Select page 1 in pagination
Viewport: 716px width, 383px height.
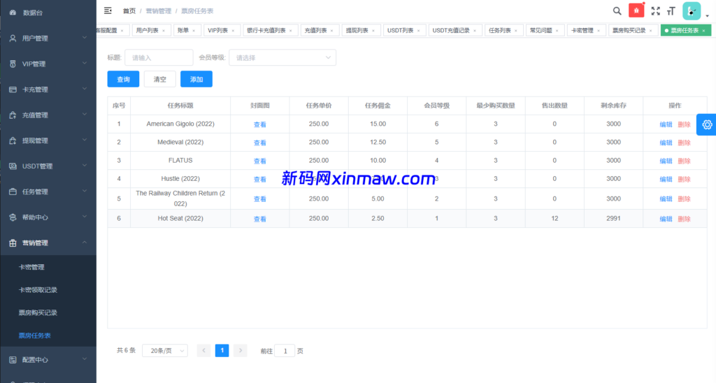tap(222, 350)
